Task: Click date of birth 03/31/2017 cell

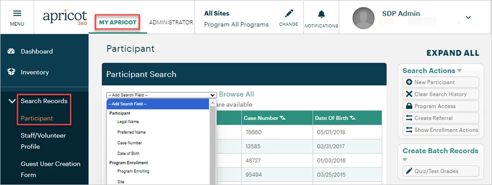Action: (347, 147)
